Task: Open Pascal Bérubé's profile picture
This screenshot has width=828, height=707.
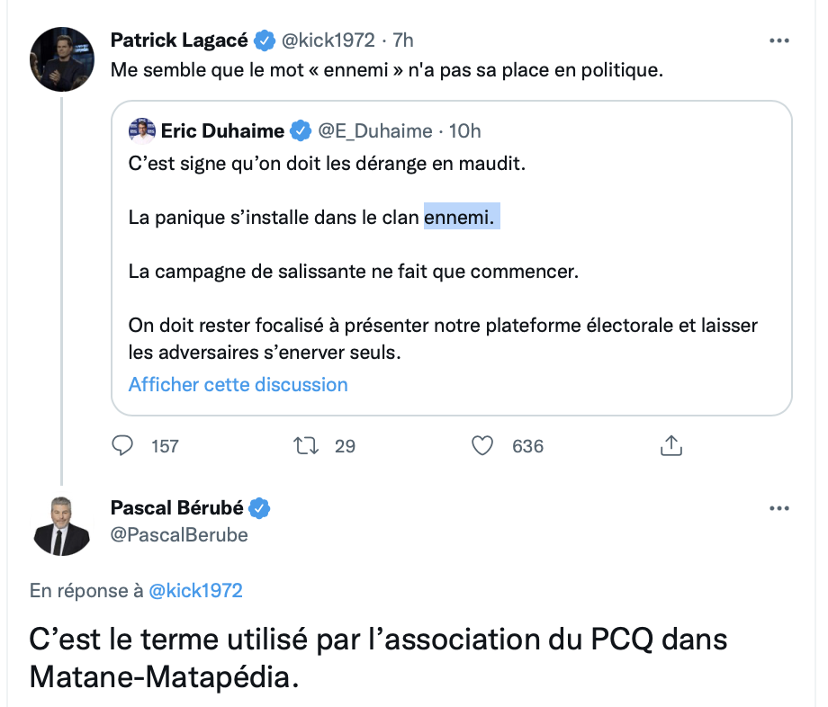Action: pos(62,524)
